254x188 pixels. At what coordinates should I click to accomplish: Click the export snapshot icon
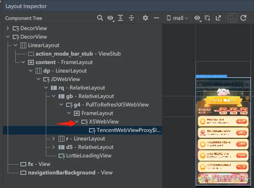click(x=218, y=18)
